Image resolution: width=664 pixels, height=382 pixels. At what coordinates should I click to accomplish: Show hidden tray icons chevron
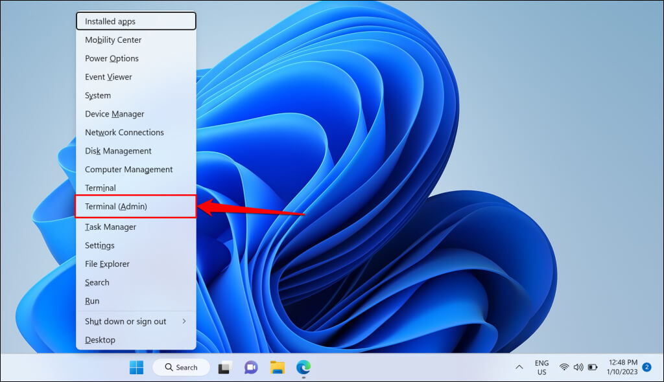click(519, 367)
